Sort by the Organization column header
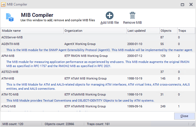The height and width of the screenshot is (127, 196). click(95, 31)
